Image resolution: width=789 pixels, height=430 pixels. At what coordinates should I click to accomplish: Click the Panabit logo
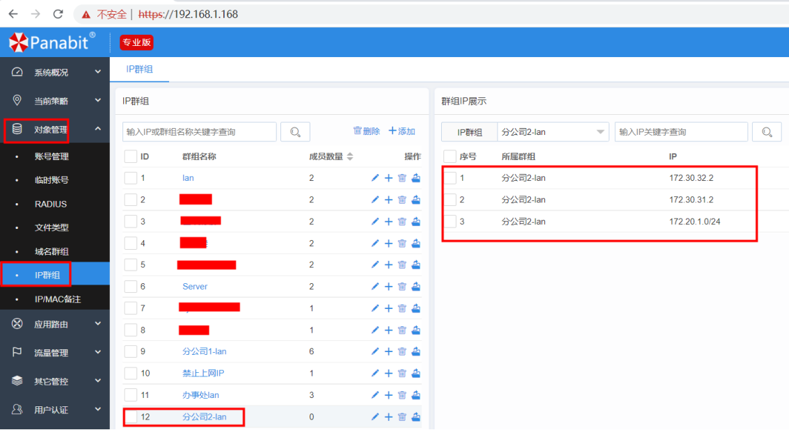click(52, 42)
